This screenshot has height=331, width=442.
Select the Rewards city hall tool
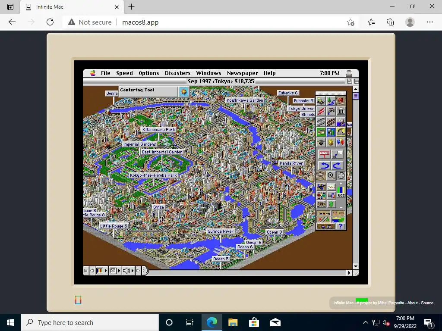341,112
